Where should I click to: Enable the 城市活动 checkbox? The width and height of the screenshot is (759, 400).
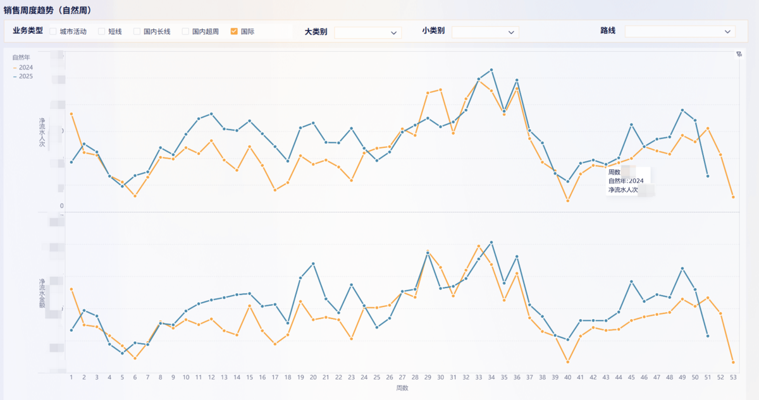click(53, 31)
